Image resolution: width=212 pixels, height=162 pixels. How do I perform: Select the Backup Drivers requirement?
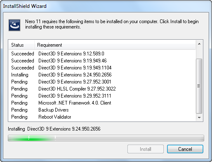[102, 110]
